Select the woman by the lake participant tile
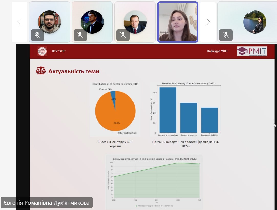The height and width of the screenshot is (210, 277). click(x=247, y=22)
